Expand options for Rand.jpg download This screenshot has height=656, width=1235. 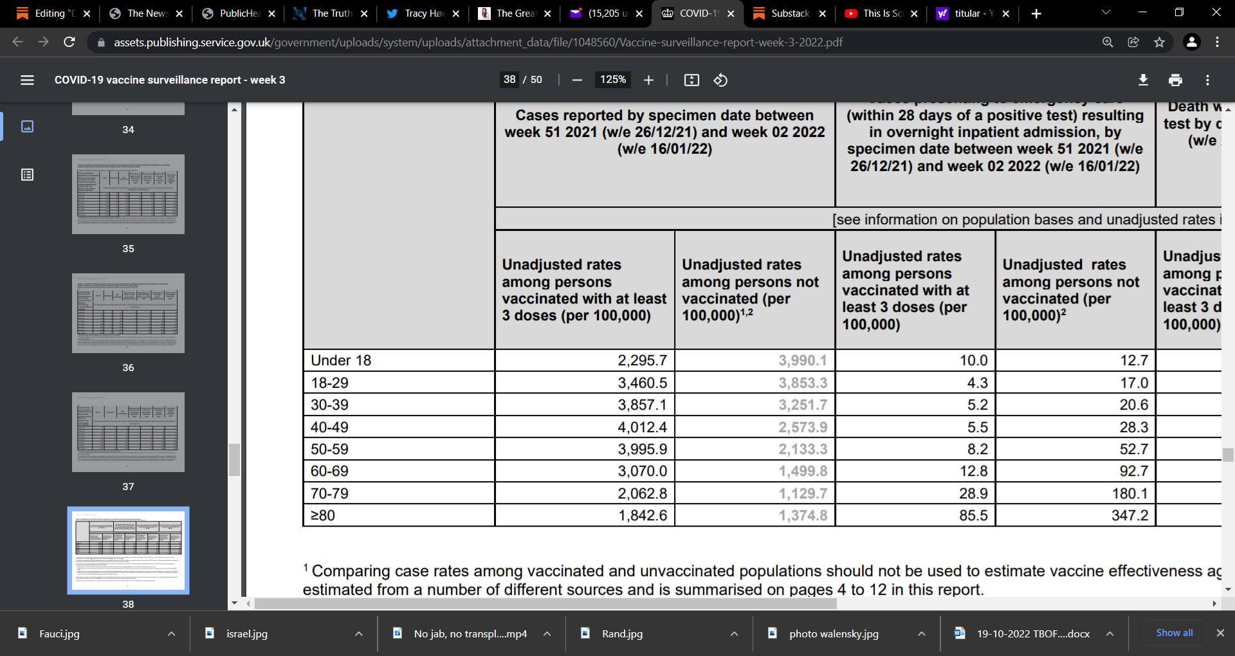734,633
